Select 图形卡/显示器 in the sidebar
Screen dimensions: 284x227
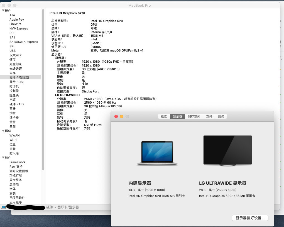pyautogui.click(x=19, y=77)
